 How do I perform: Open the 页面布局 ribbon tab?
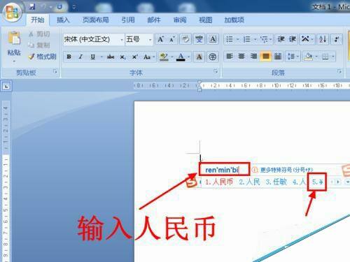pyautogui.click(x=96, y=20)
